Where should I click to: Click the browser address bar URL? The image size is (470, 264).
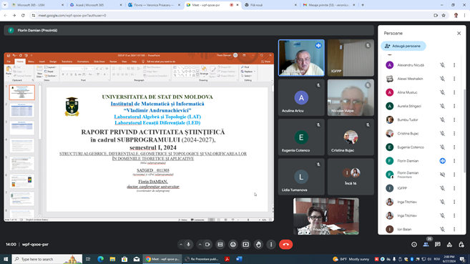[x=72, y=15]
